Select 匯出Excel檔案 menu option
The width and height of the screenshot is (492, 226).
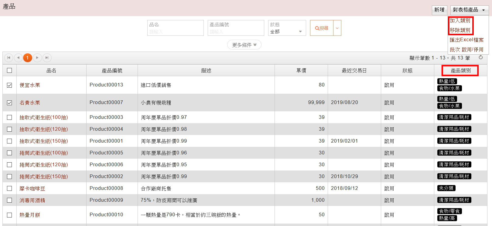pyautogui.click(x=466, y=40)
